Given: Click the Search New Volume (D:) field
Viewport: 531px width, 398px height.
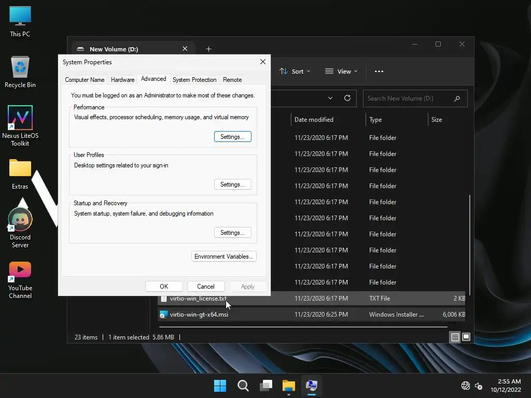Looking at the screenshot, I should pyautogui.click(x=415, y=98).
